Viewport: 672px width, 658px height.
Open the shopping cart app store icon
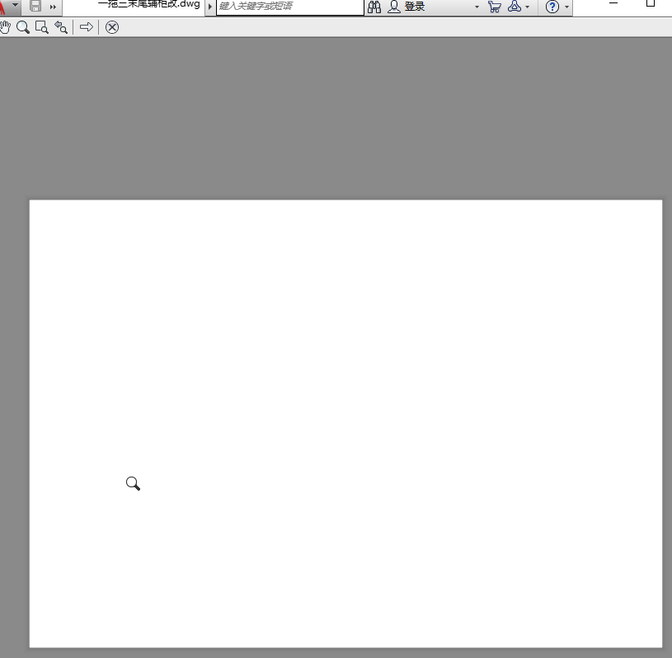494,7
